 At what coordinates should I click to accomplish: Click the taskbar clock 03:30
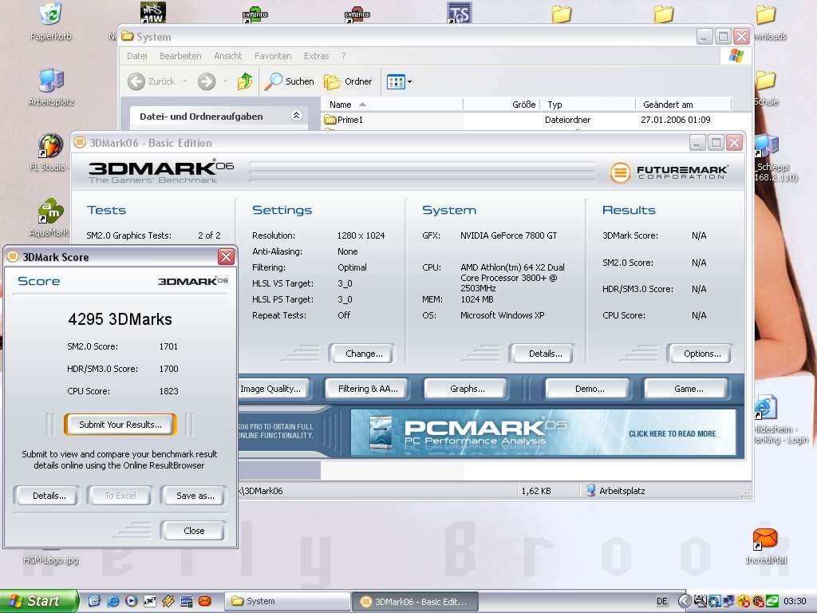pyautogui.click(x=794, y=602)
